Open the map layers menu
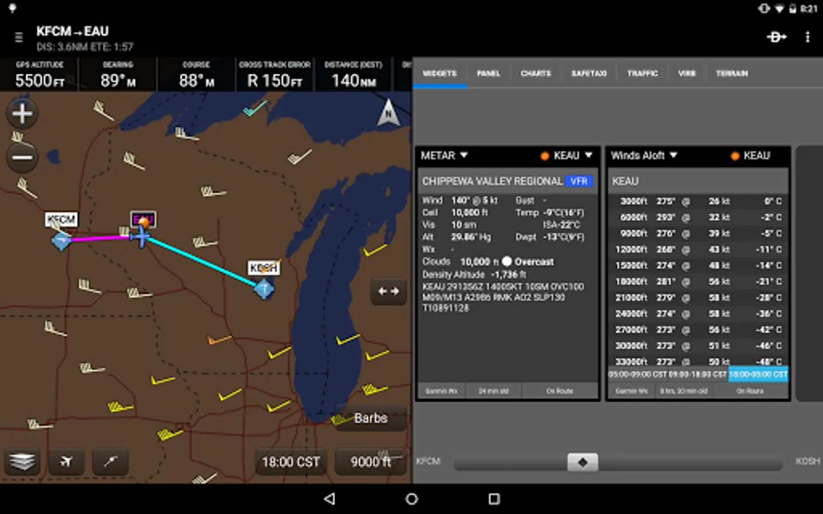823x514 pixels. [x=22, y=461]
